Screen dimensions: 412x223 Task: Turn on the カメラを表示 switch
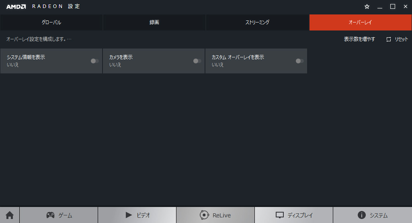pyautogui.click(x=197, y=61)
